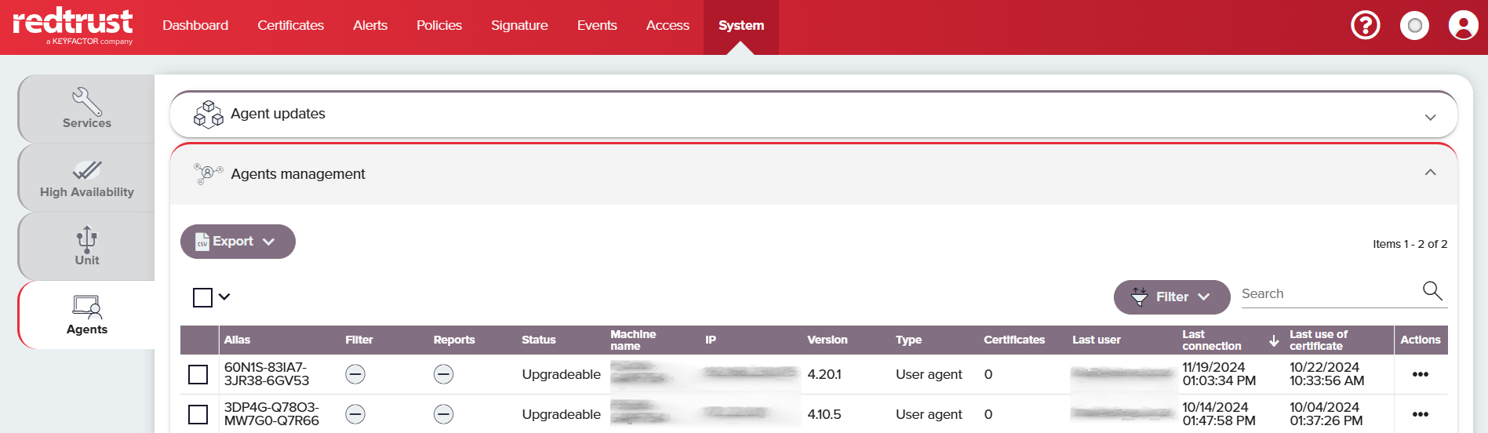The height and width of the screenshot is (433, 1488).
Task: Click the Items 1 - 2 of 2 counter
Action: pos(1410,244)
